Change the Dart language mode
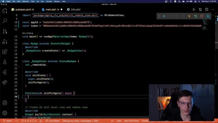The width and height of the screenshot is (218, 123). click(119, 121)
